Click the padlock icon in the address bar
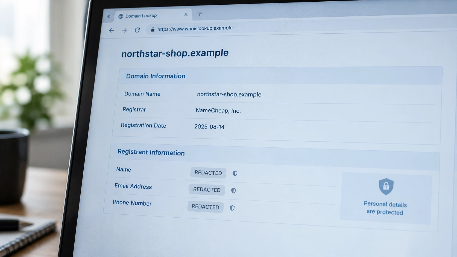 point(153,30)
